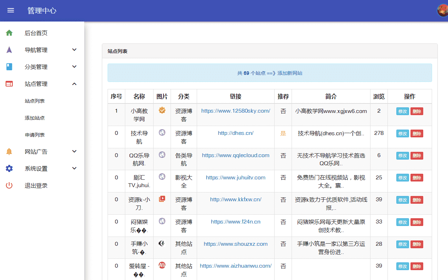Image resolution: width=448 pixels, height=280 pixels.
Task: Expand the 网站广告 dropdown arrow
Action: pyautogui.click(x=74, y=151)
